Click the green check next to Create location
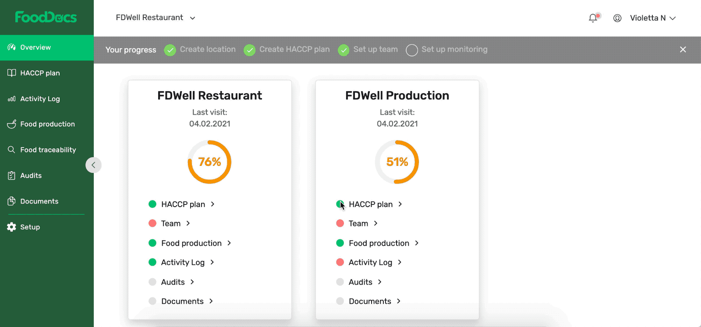701x327 pixels. pyautogui.click(x=170, y=50)
